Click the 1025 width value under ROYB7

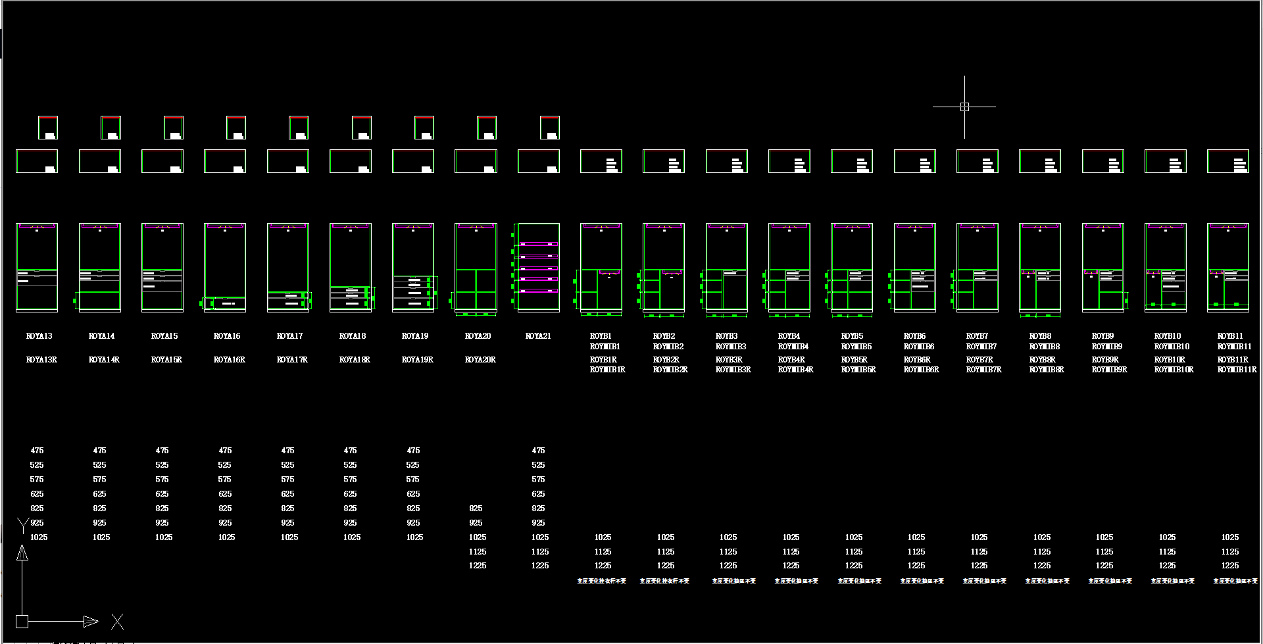click(979, 537)
